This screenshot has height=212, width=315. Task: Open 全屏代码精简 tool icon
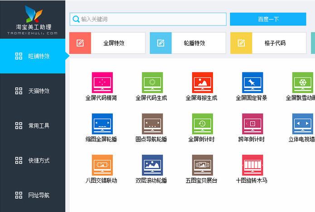[x=102, y=83]
